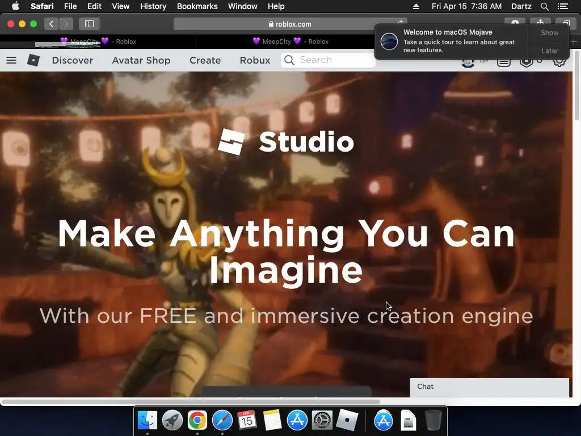
Task: Go forward in Safari
Action: coord(66,24)
